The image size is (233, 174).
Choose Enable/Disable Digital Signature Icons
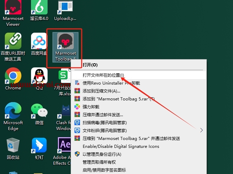tap(139, 146)
